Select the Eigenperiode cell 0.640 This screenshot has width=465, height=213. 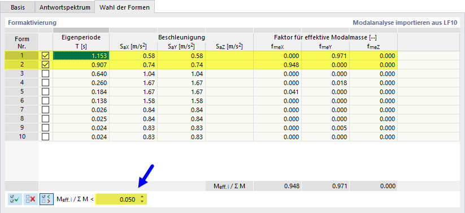click(x=81, y=74)
